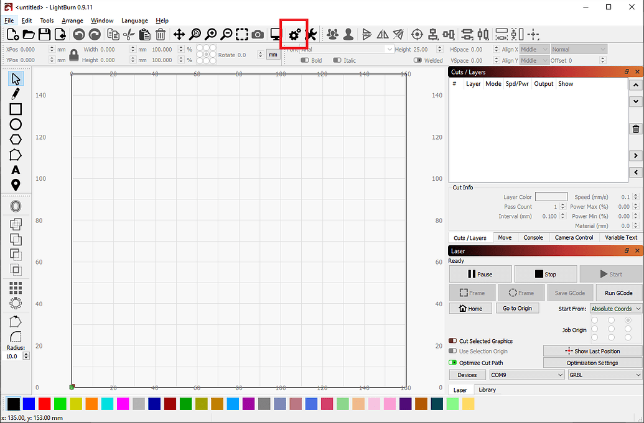Image resolution: width=644 pixels, height=423 pixels.
Task: Select the Offset Shapes tool
Action: [15, 206]
